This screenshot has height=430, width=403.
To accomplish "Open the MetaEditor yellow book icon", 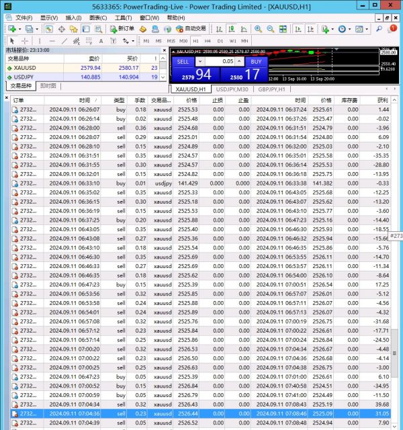I will coord(143,29).
